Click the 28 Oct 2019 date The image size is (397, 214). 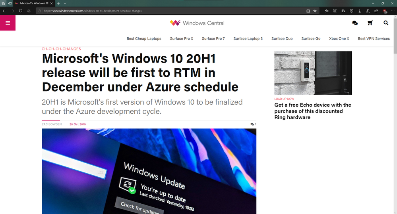77,124
